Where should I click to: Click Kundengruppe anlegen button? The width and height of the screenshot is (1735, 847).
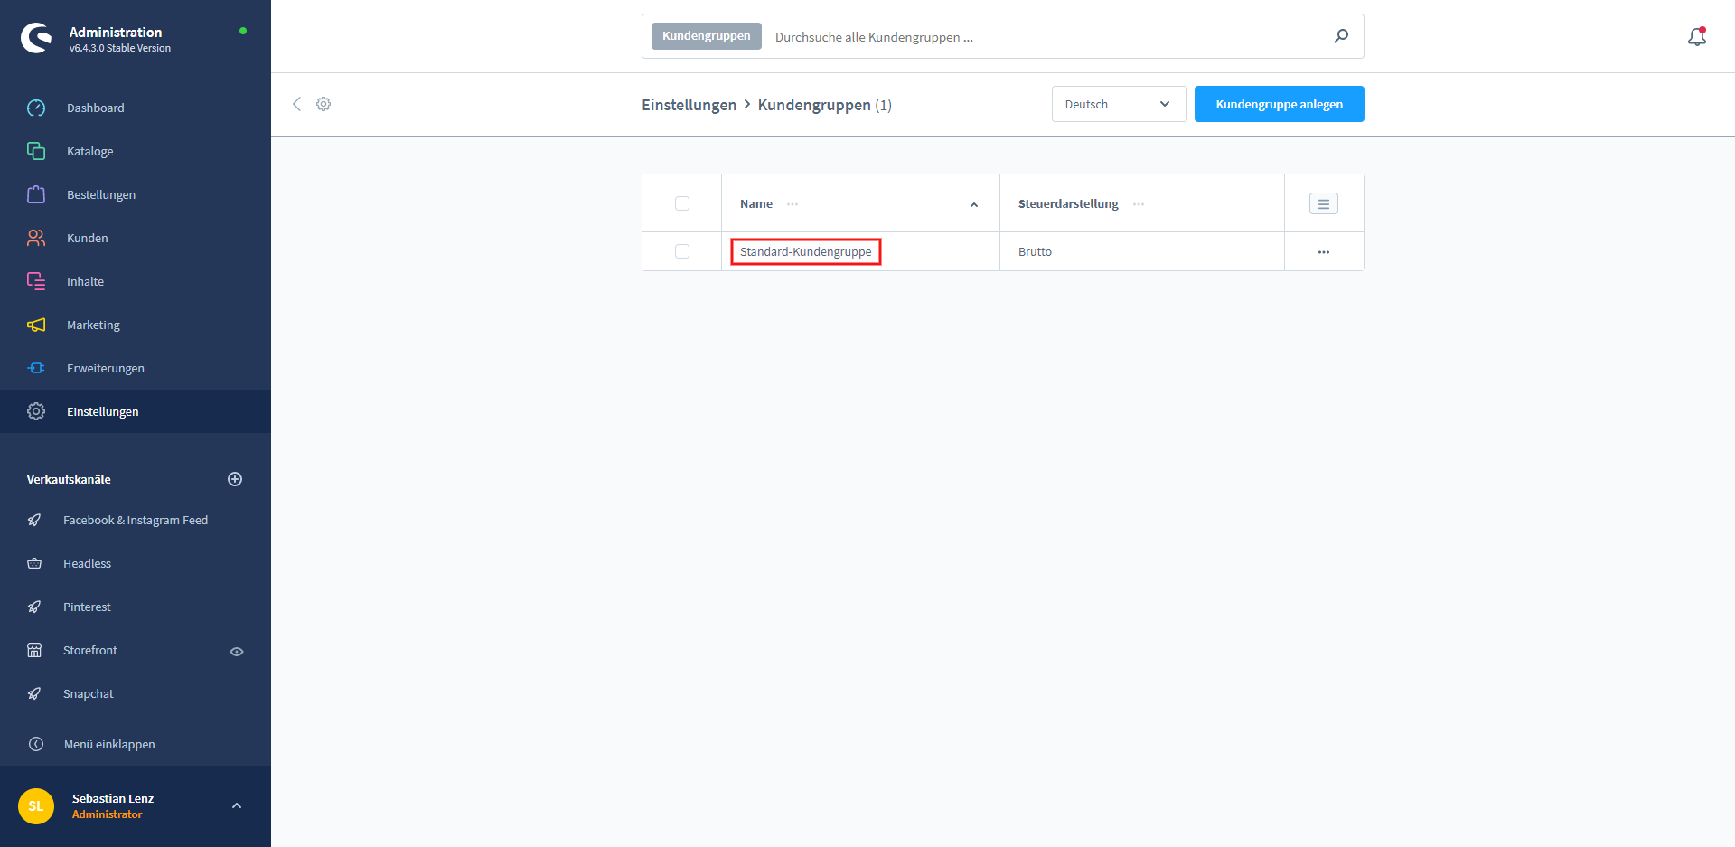[x=1279, y=104]
